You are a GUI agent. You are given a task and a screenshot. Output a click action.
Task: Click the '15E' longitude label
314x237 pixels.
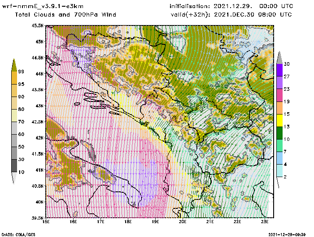tap(46, 222)
